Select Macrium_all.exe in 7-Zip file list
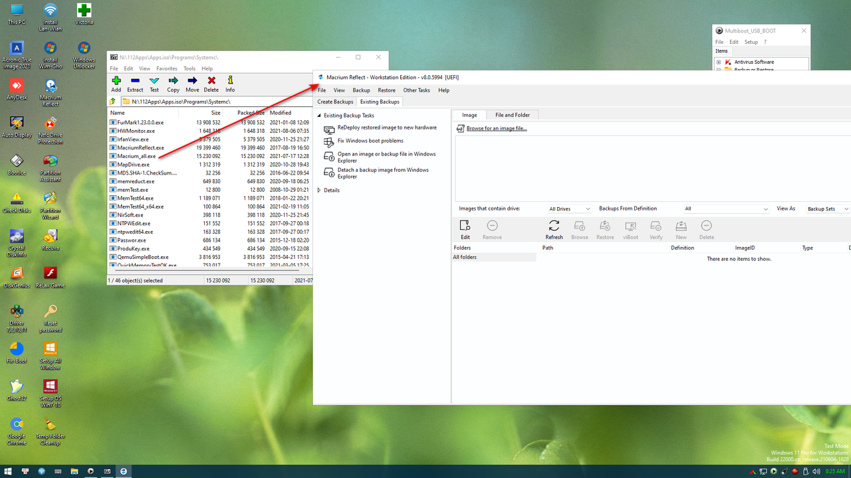This screenshot has width=851, height=478. click(136, 156)
